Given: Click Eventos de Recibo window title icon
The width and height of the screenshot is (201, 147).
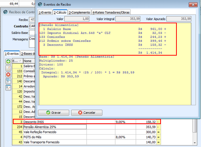Looking at the screenshot, I should (40, 5).
